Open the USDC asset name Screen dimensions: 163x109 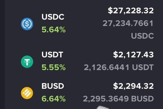pyautogui.click(x=53, y=17)
